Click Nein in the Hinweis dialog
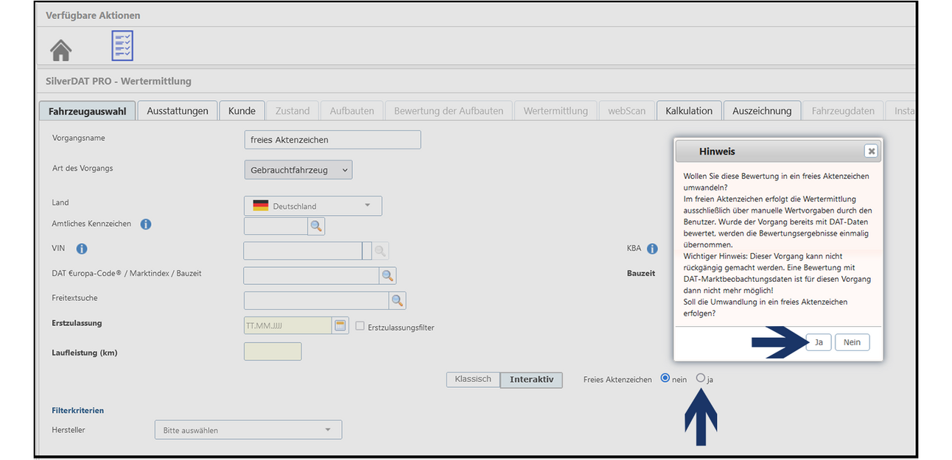952x460 pixels. click(x=852, y=342)
